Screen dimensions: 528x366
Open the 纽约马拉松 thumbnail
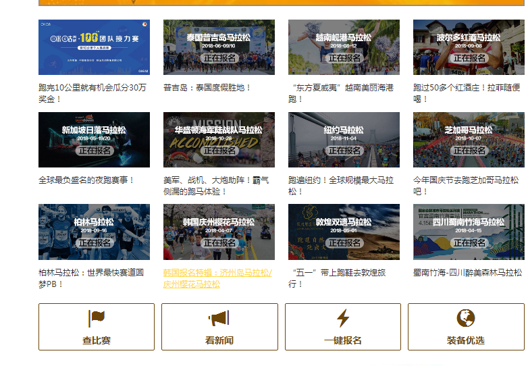click(344, 140)
